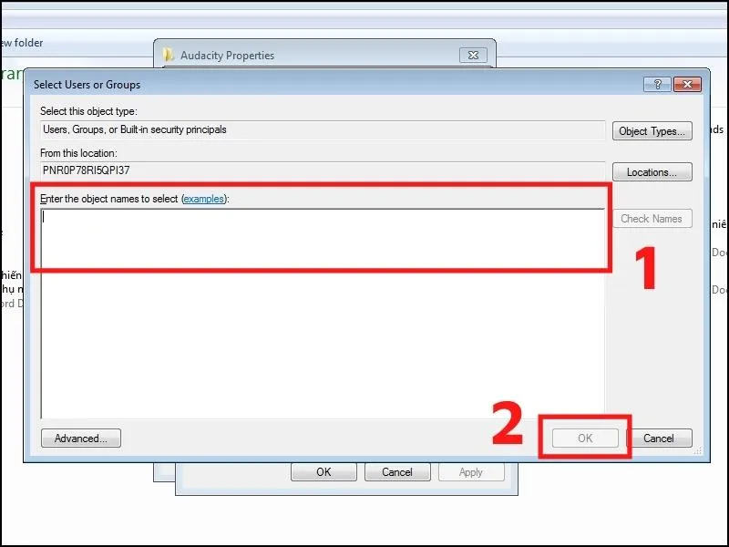
Task: Click the dialog's corner size grip
Action: [697, 451]
